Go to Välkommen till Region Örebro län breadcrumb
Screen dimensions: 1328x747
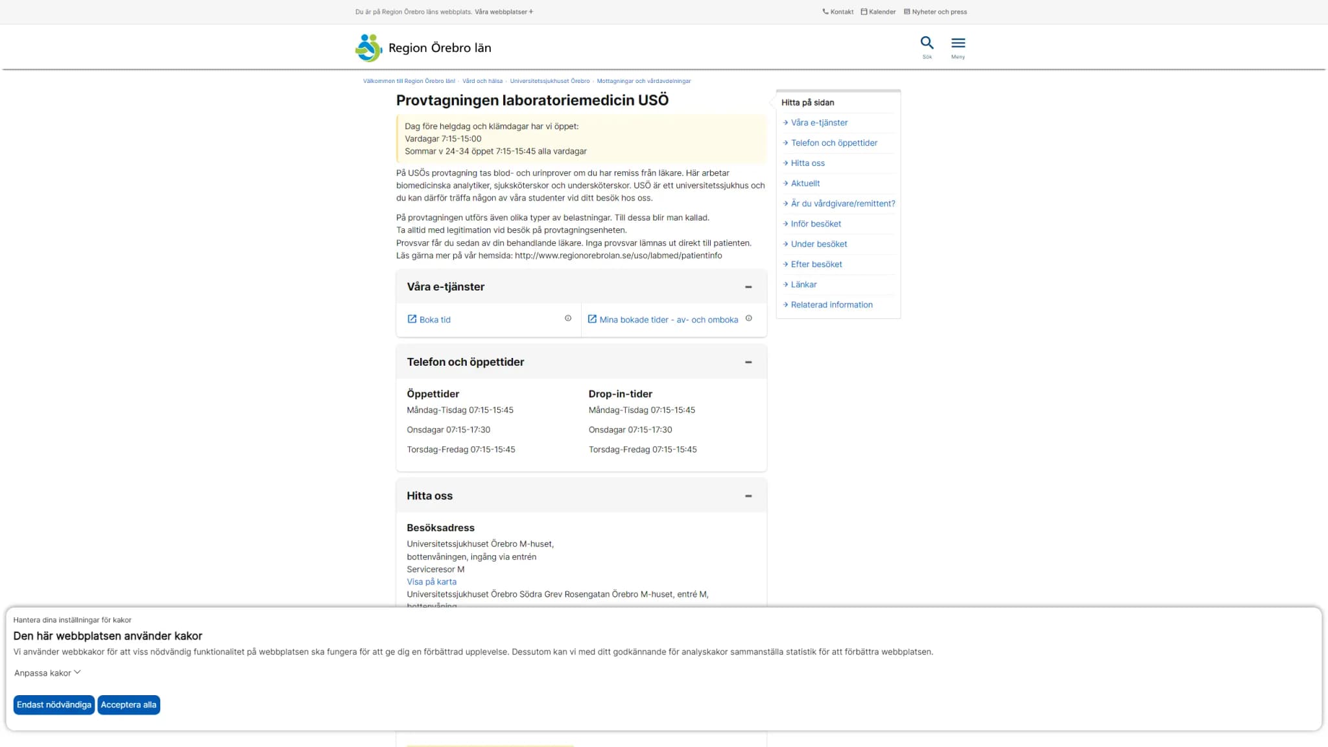click(x=409, y=81)
